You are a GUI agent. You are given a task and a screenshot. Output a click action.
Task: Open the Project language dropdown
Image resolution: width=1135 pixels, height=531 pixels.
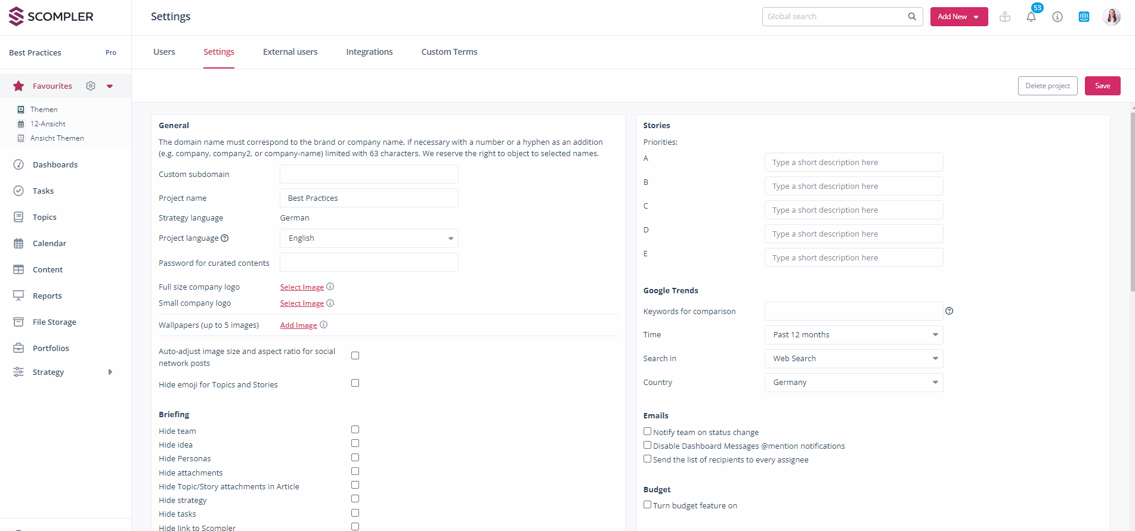click(x=369, y=238)
